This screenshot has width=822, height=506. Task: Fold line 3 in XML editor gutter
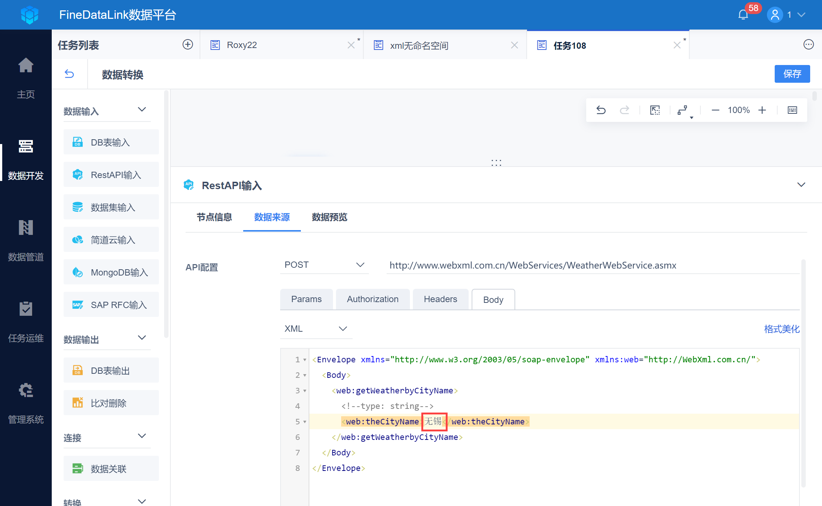[305, 391]
